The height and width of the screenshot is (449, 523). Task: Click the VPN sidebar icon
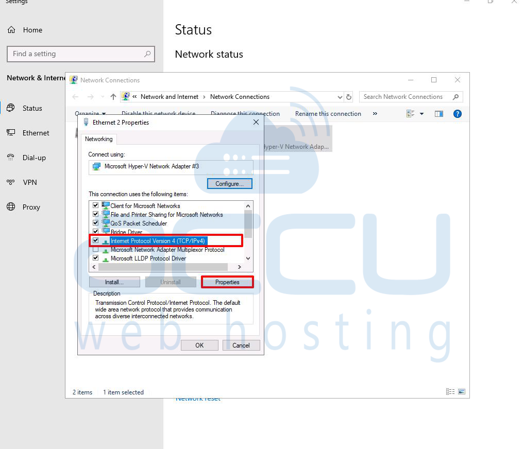tap(11, 182)
